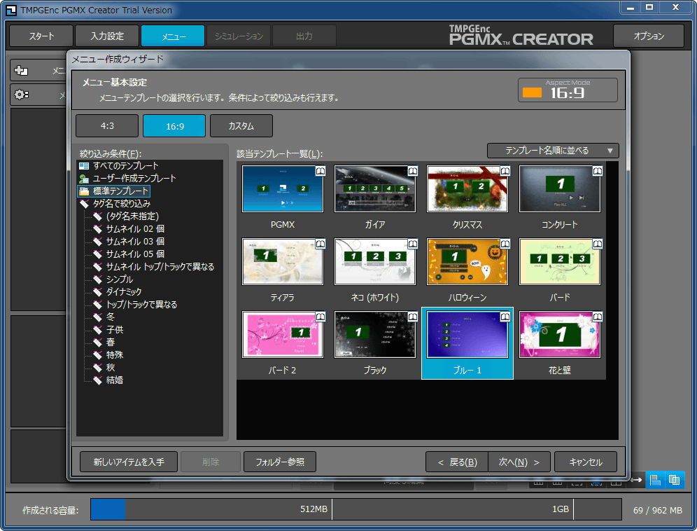Click 新しいアイテムを入手 button
This screenshot has width=697, height=531.
click(129, 462)
